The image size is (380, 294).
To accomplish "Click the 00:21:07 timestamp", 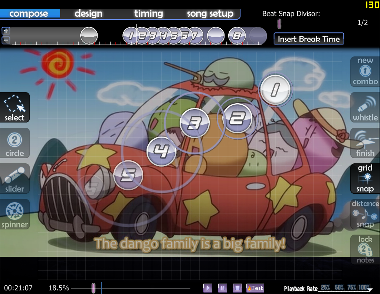I will (x=18, y=288).
